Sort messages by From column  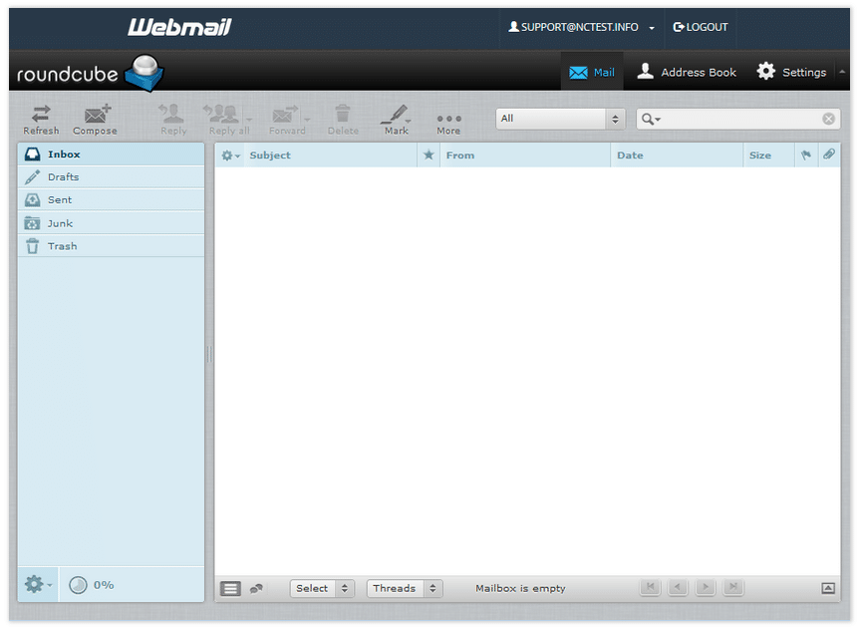click(525, 156)
